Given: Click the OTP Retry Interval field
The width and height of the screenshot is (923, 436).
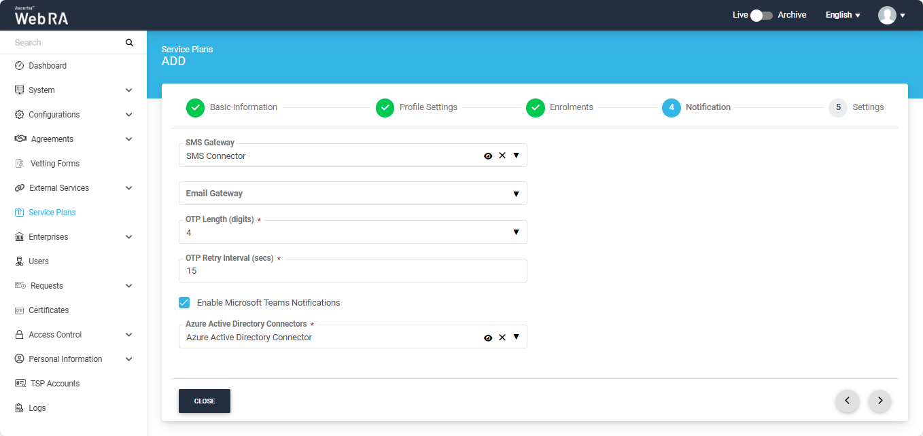Looking at the screenshot, I should pos(353,270).
